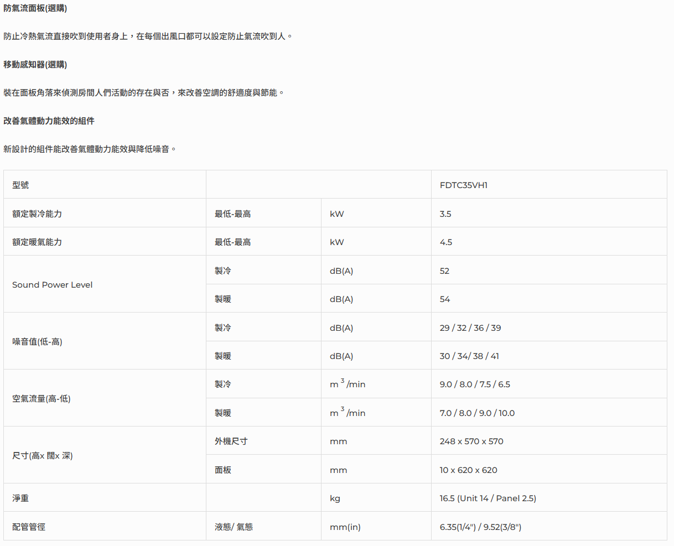Viewport: 674px width, 546px height.
Task: Click the 淨重 row label
Action: point(20,498)
